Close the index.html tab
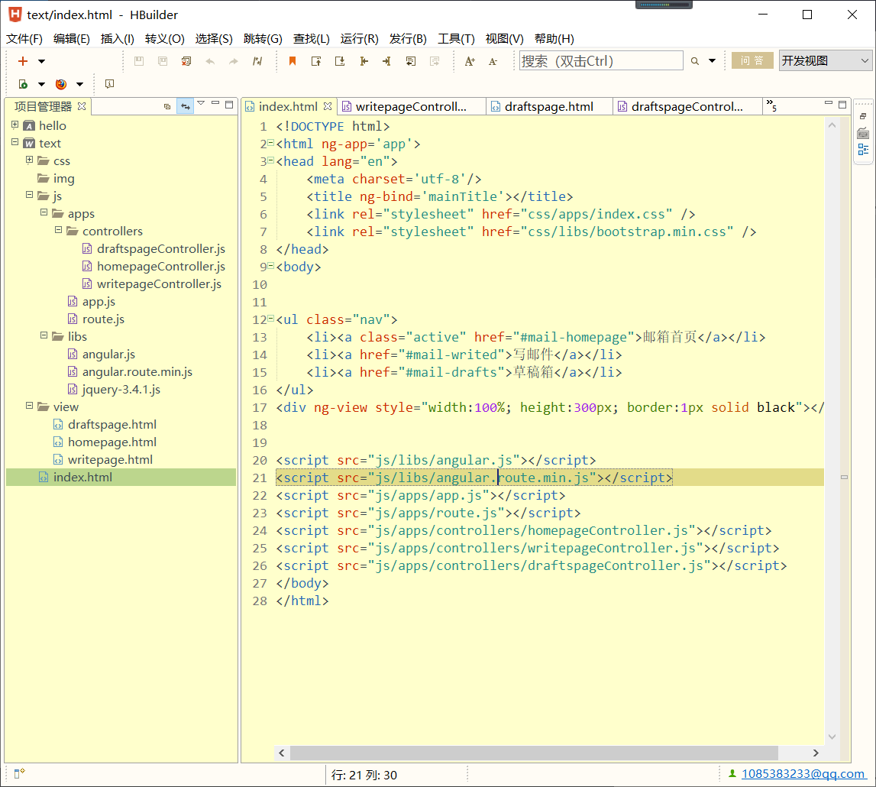 tap(328, 106)
